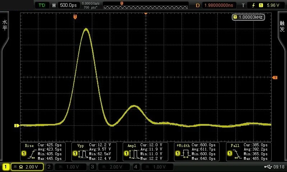The height and width of the screenshot is (172, 287).
Task: Click channel 1 badge in Vpp box
Action: pyautogui.click(x=75, y=153)
